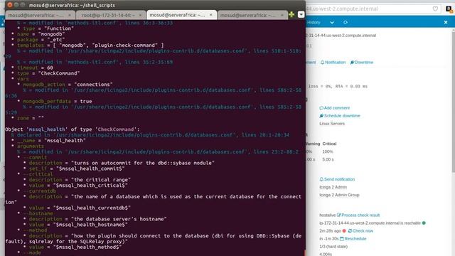455x256 pixels.
Task: Click the Icinga 2 Admin contact
Action: 333,187
